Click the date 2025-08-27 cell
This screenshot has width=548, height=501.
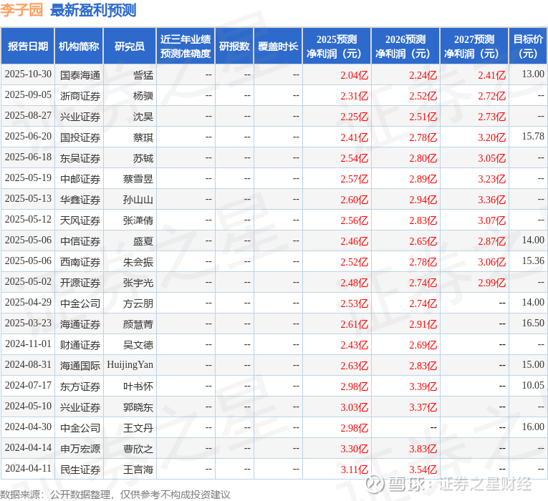(28, 115)
